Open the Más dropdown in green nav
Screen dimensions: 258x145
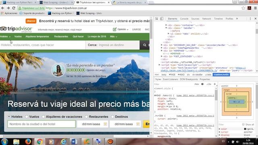114,37
